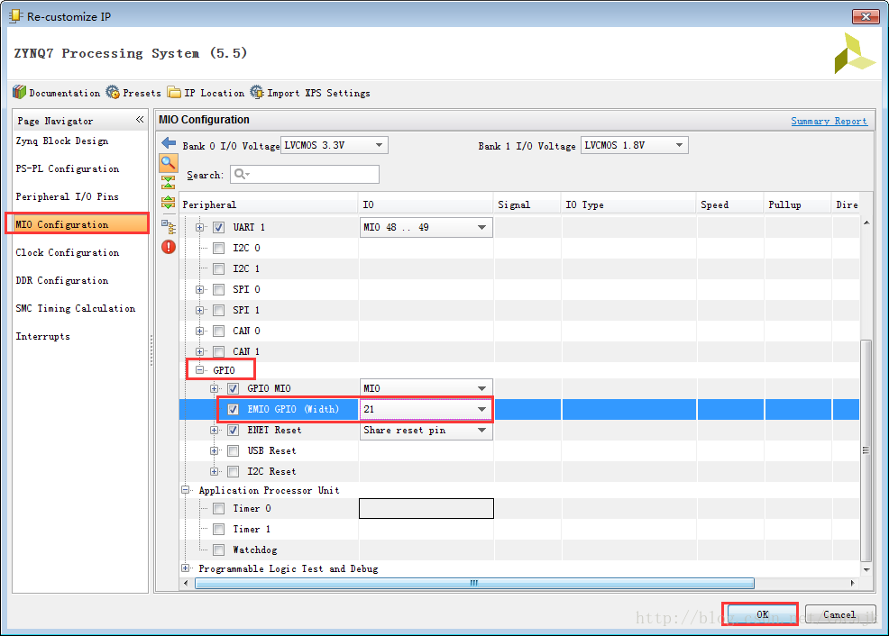Click the back arrow icon in MIO Configuration
889x636 pixels.
point(169,142)
